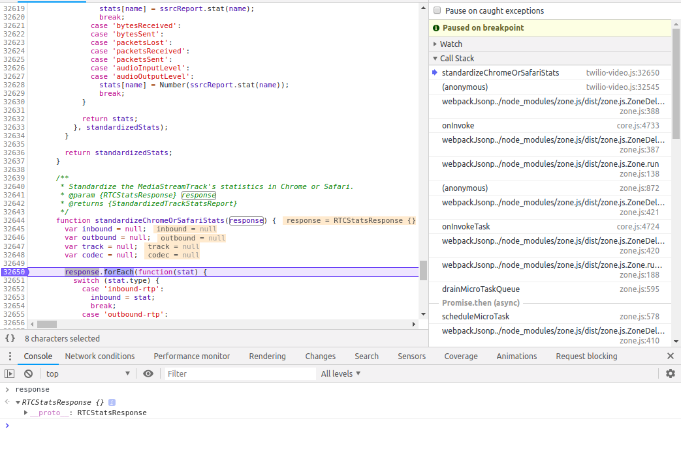Open the Sensors tab

tap(412, 356)
